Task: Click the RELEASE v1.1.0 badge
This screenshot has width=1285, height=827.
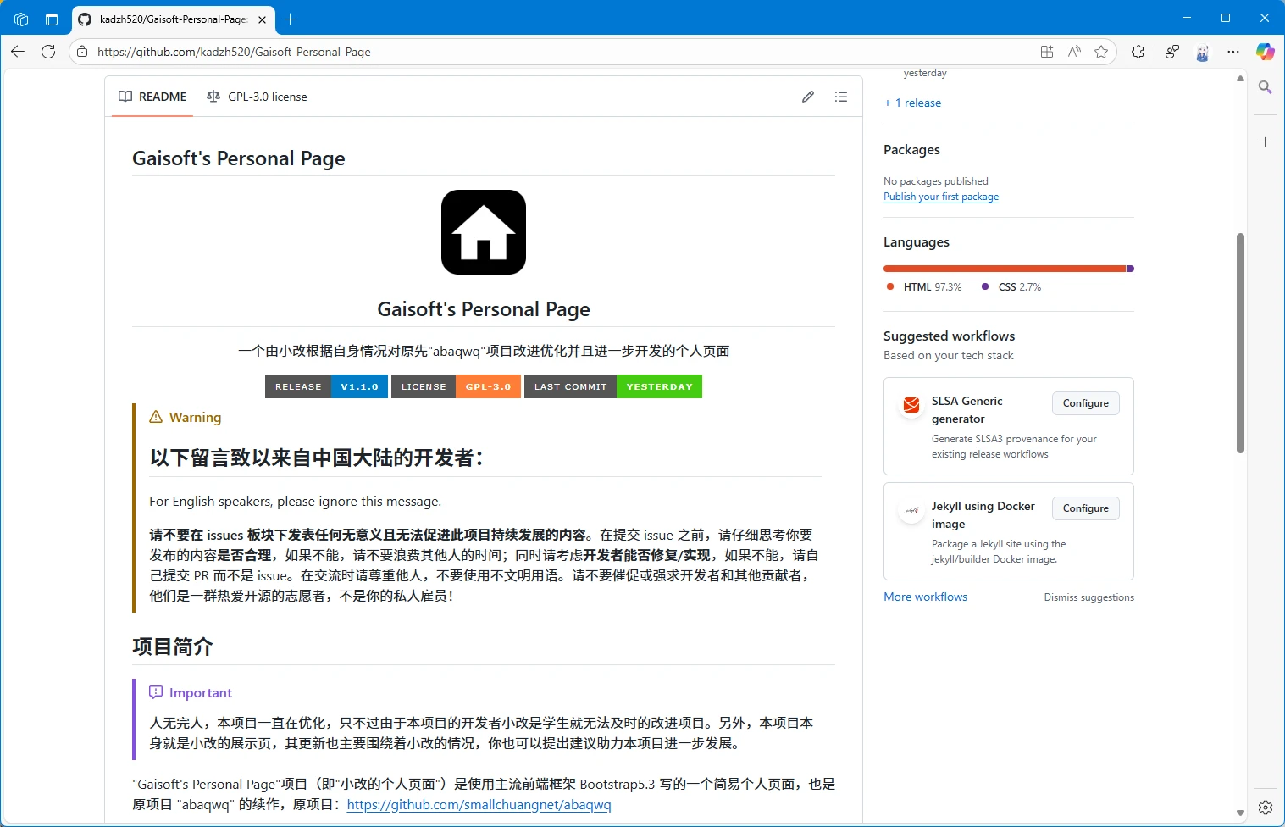Action: (326, 386)
